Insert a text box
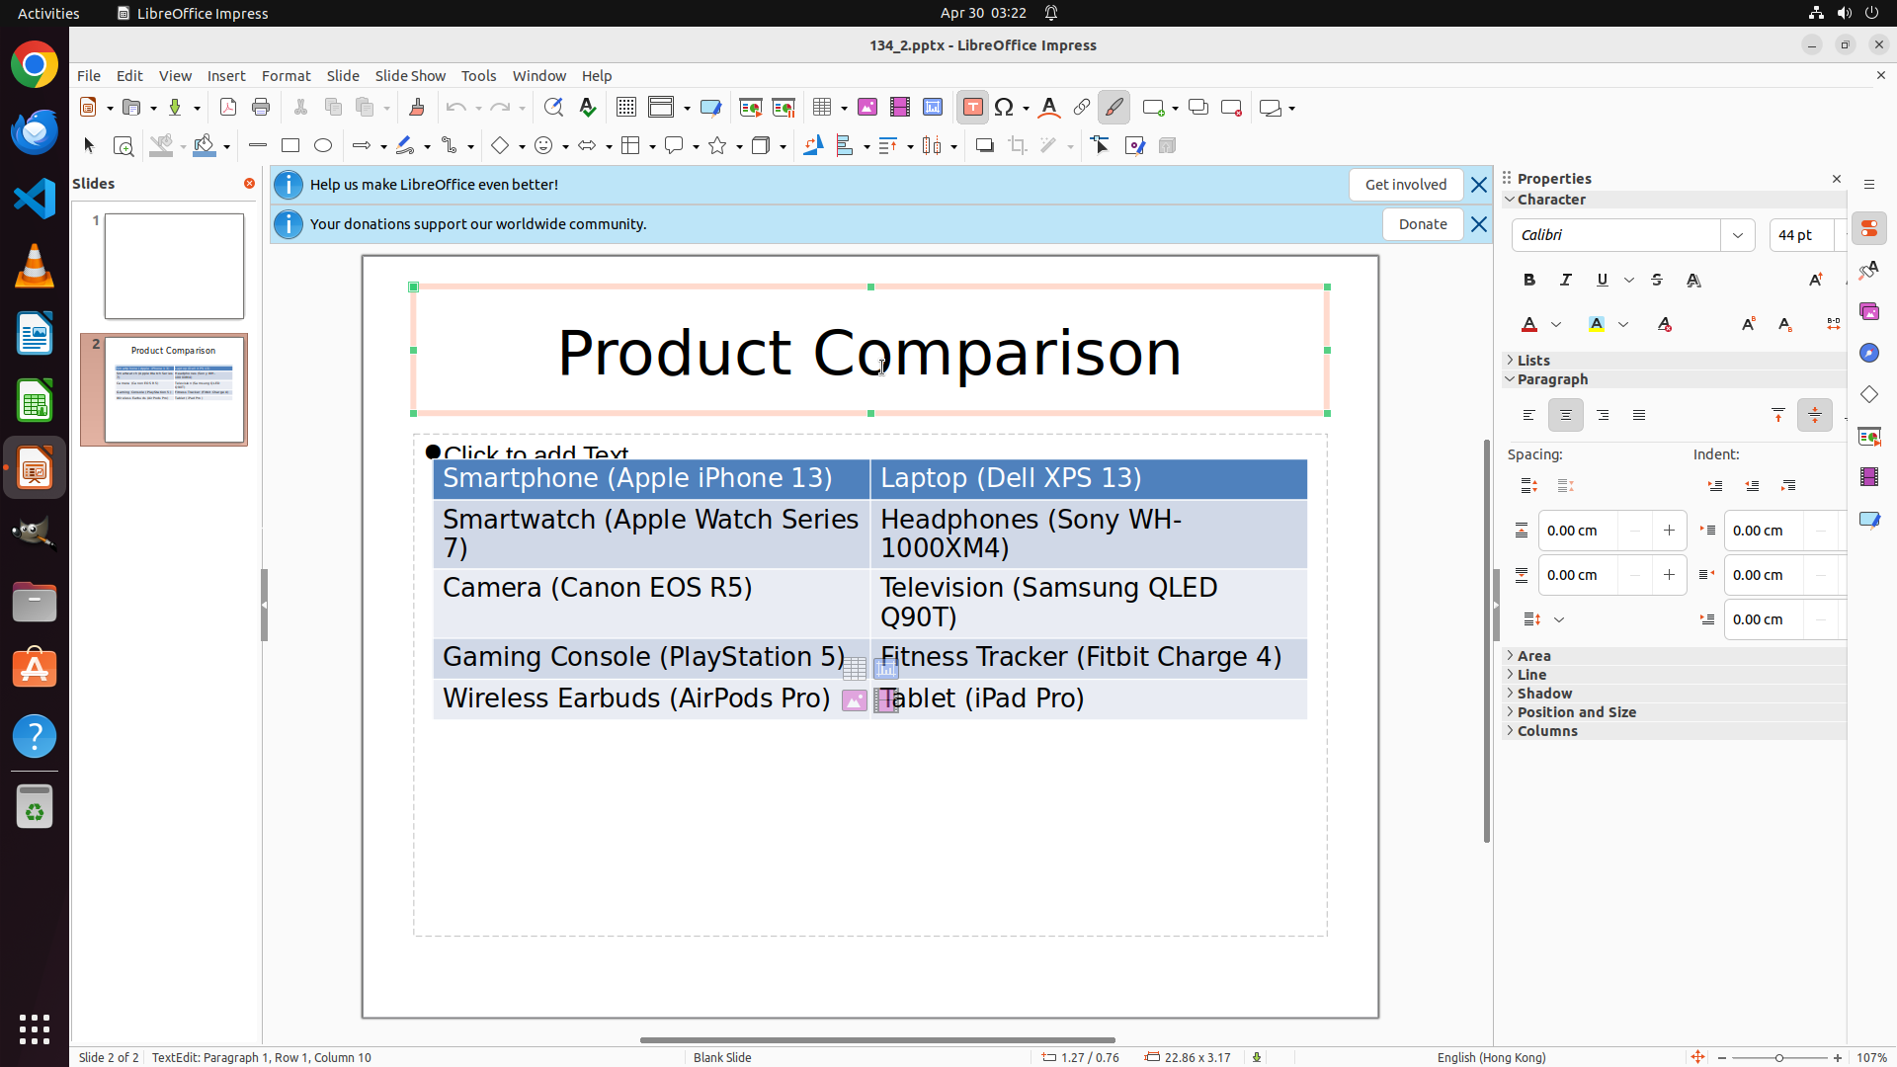This screenshot has width=1897, height=1067. 973,108
